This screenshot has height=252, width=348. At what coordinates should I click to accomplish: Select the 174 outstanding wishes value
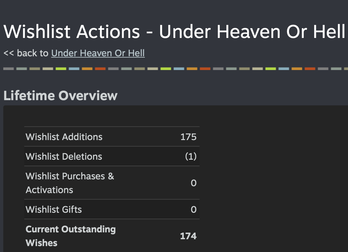188,236
